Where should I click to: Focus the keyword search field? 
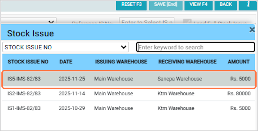click(195, 47)
